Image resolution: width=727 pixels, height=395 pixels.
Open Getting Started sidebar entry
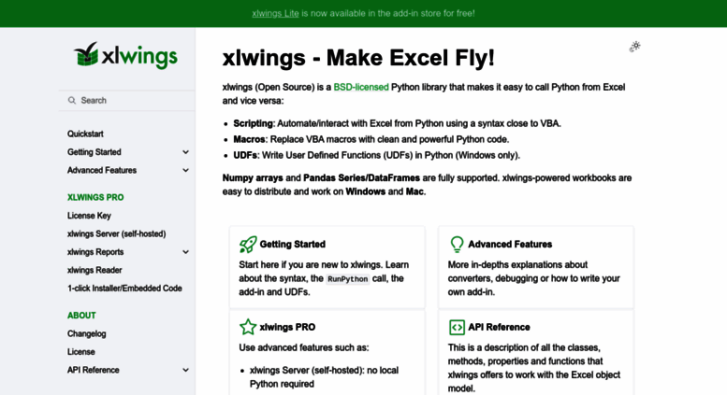pyautogui.click(x=95, y=152)
